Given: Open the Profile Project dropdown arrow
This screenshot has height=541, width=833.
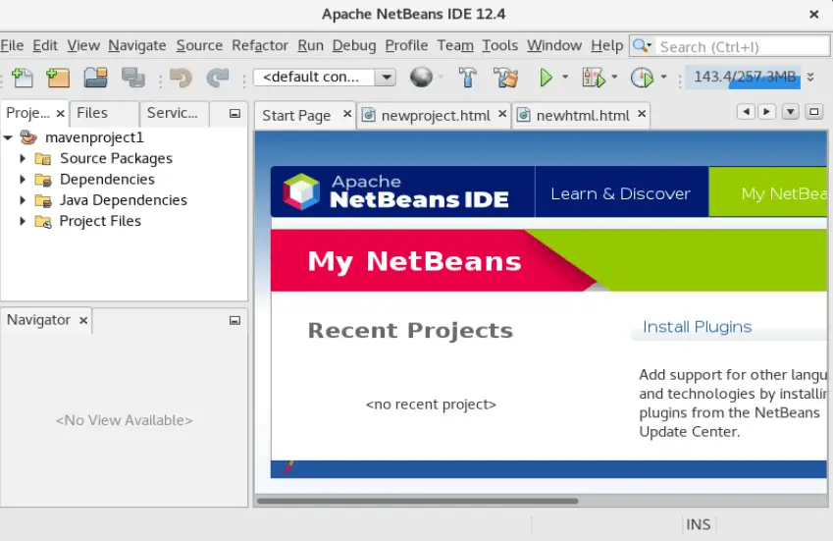Looking at the screenshot, I should (x=663, y=77).
